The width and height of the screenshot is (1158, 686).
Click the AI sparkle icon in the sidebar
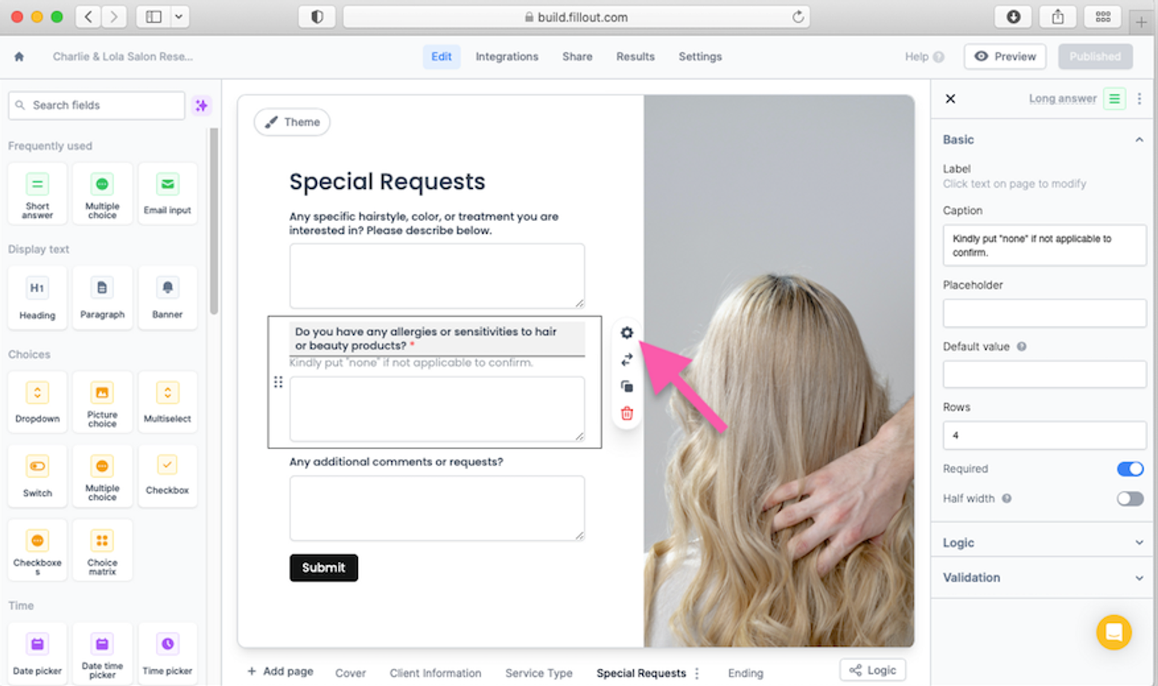[x=201, y=105]
